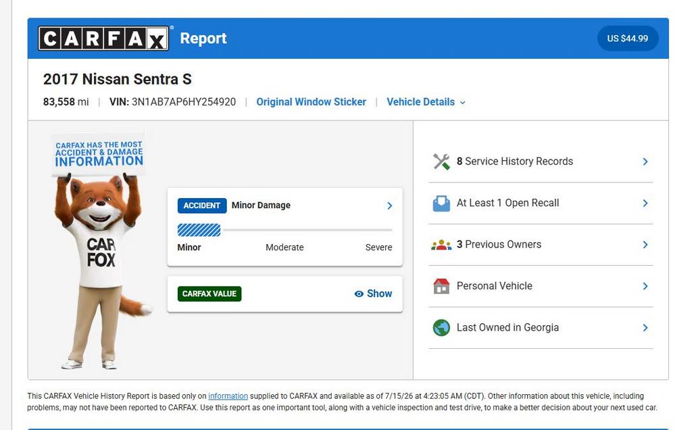Click the VIN number 3N1AB7AP6HY254920

[x=184, y=102]
